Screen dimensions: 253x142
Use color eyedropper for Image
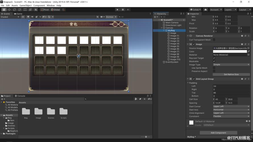(249, 52)
